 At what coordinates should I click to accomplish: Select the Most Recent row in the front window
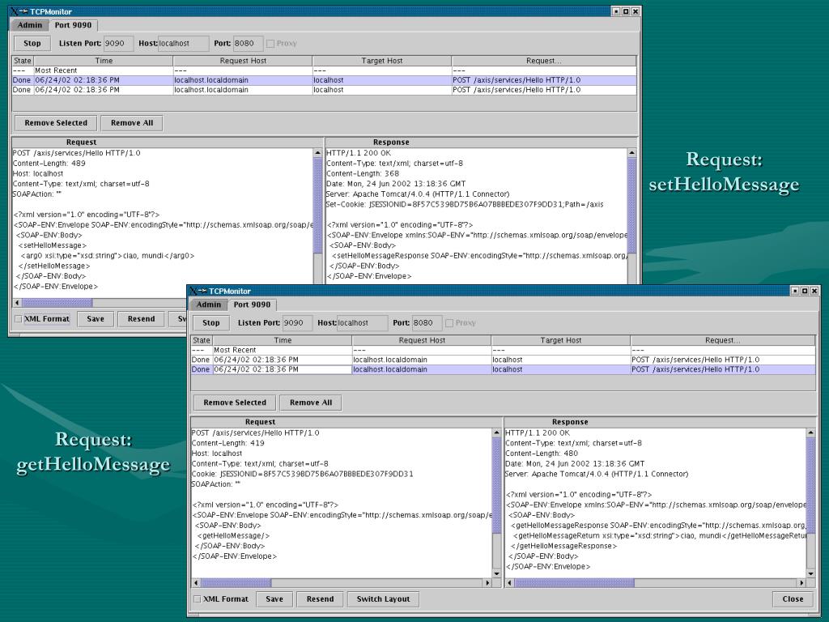click(x=503, y=350)
